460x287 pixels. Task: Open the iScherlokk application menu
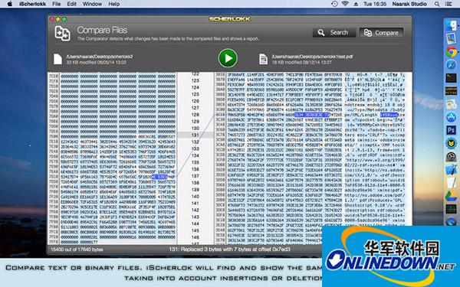32,4
